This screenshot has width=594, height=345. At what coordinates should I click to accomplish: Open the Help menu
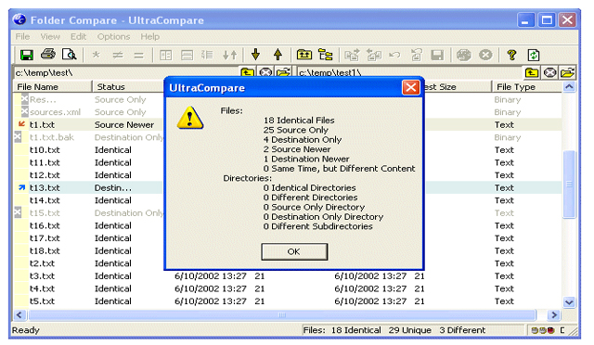click(x=150, y=37)
